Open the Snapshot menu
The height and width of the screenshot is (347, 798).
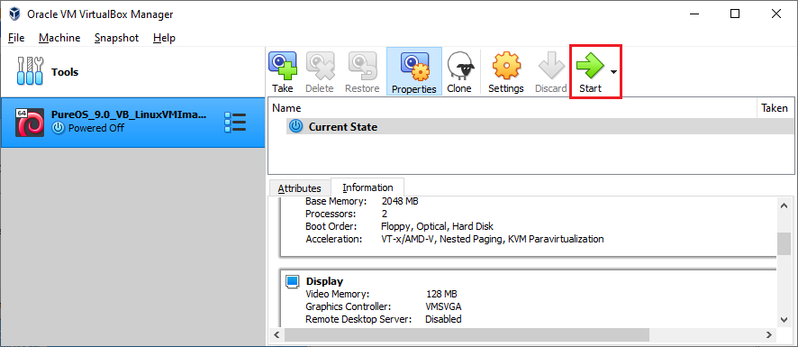point(116,38)
